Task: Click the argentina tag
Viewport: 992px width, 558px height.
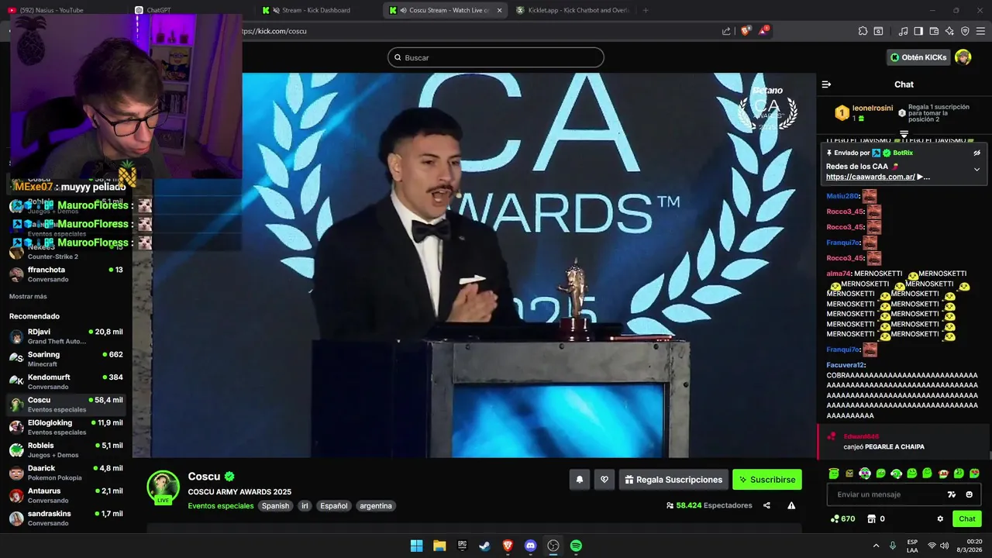Action: tap(376, 505)
